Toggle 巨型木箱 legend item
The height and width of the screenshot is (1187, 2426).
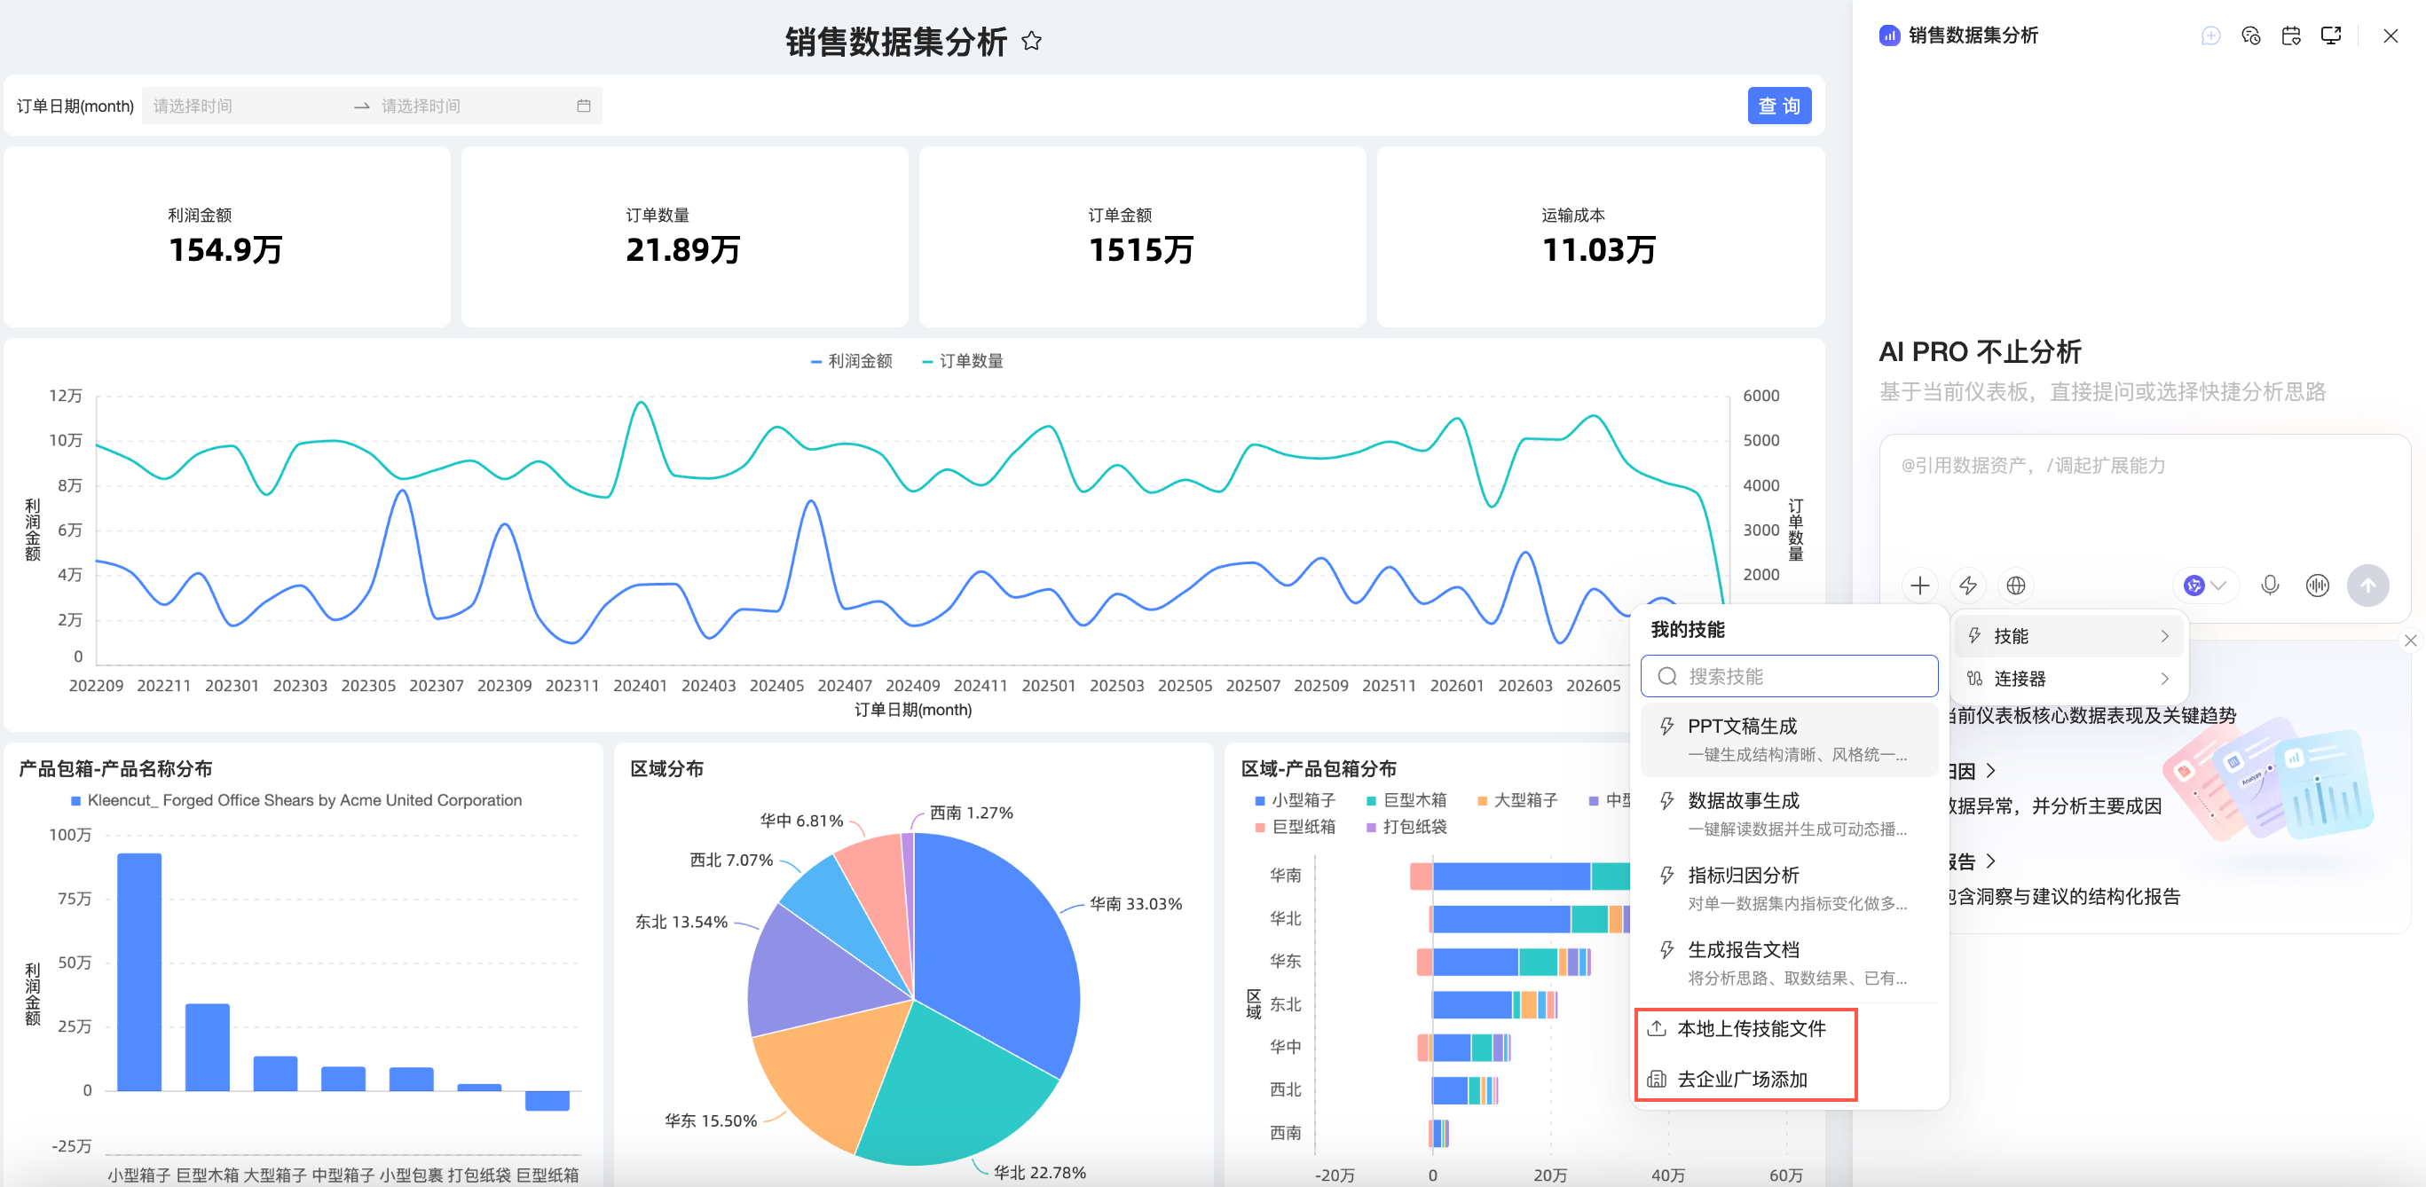[x=1406, y=800]
